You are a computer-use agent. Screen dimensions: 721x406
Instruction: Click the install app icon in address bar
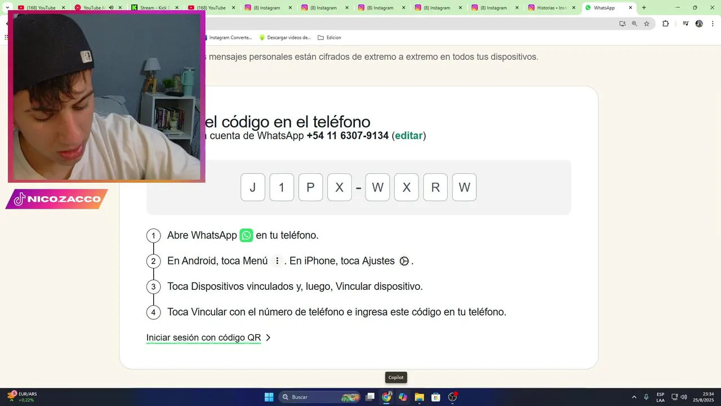(x=622, y=24)
